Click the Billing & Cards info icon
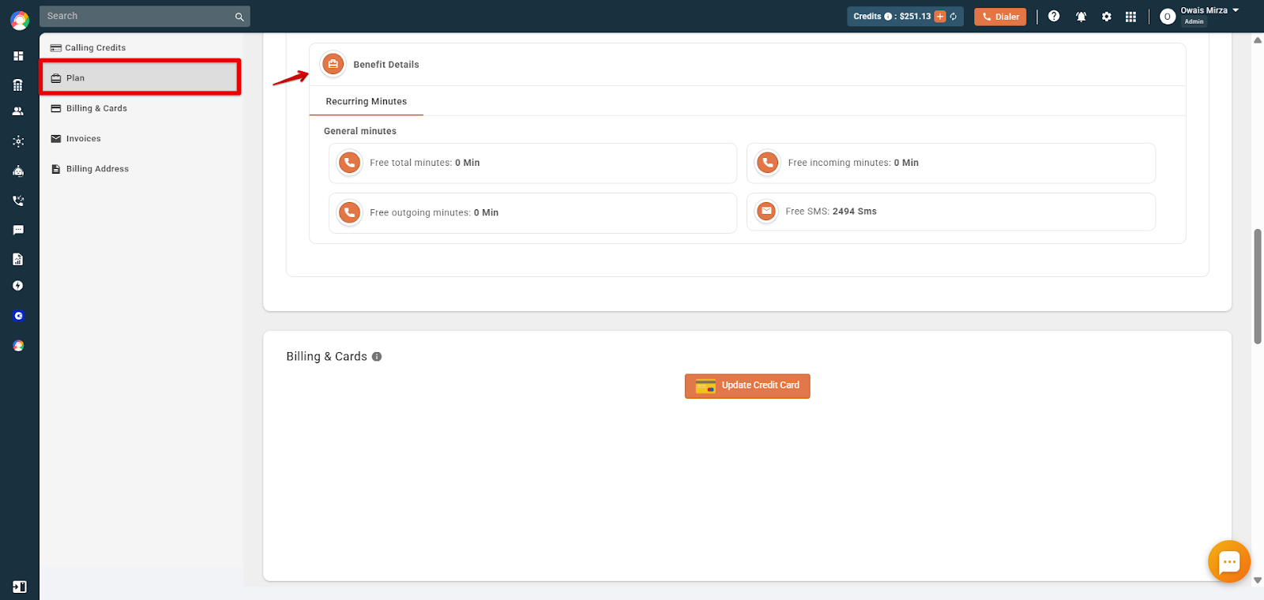 coord(377,357)
